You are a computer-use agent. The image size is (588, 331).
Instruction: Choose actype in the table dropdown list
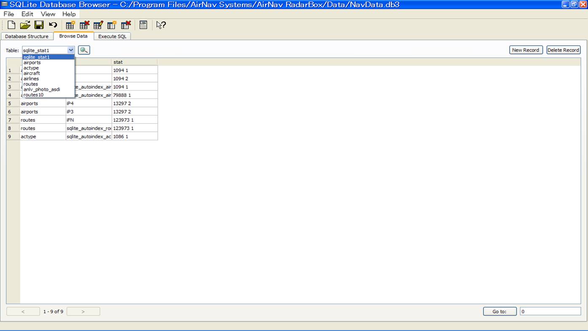pyautogui.click(x=49, y=68)
